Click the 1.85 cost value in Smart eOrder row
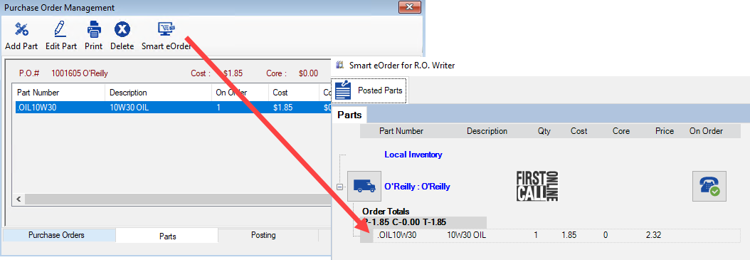 click(569, 235)
